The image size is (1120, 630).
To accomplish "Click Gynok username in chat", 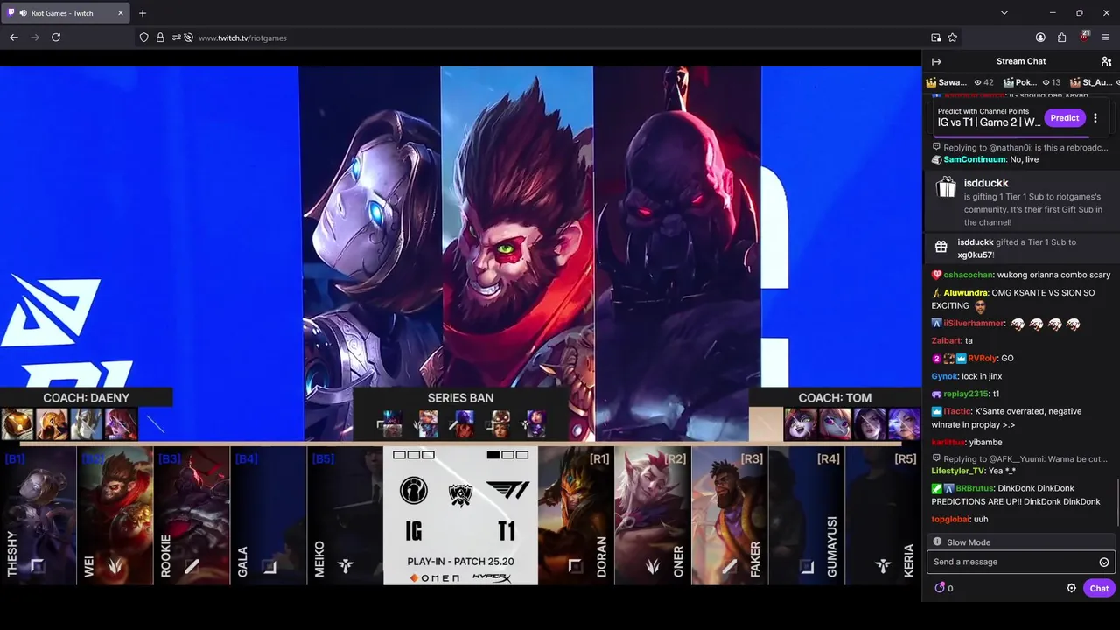I will [945, 376].
